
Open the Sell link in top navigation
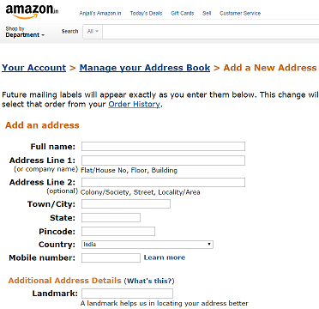(x=207, y=14)
